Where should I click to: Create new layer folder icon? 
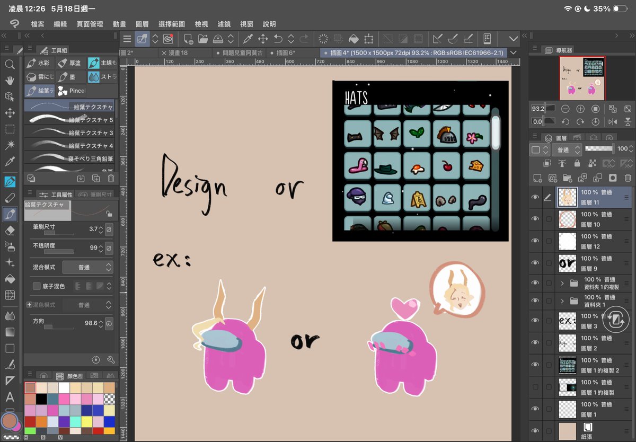(568, 178)
